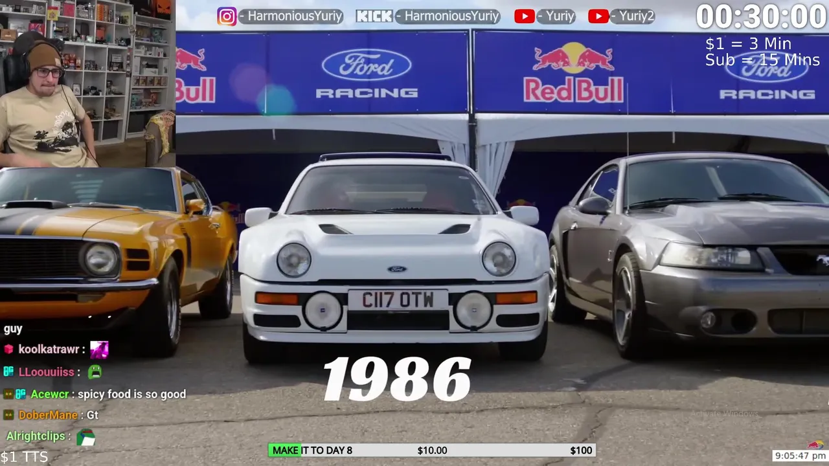The image size is (829, 466).
Task: Click the DoberMane username in chat
Action: pyautogui.click(x=48, y=415)
